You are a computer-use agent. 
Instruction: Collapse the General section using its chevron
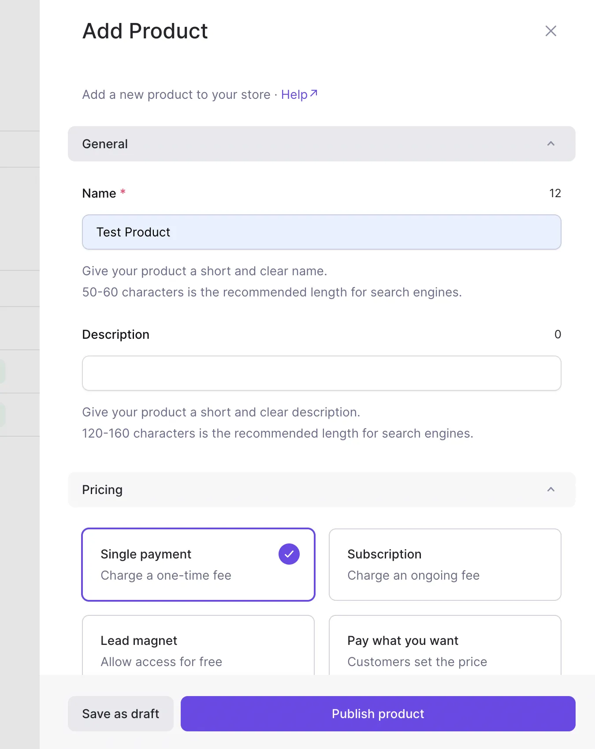(550, 144)
